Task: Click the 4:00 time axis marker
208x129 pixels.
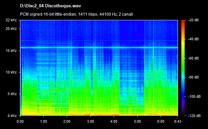Action: (x=114, y=121)
